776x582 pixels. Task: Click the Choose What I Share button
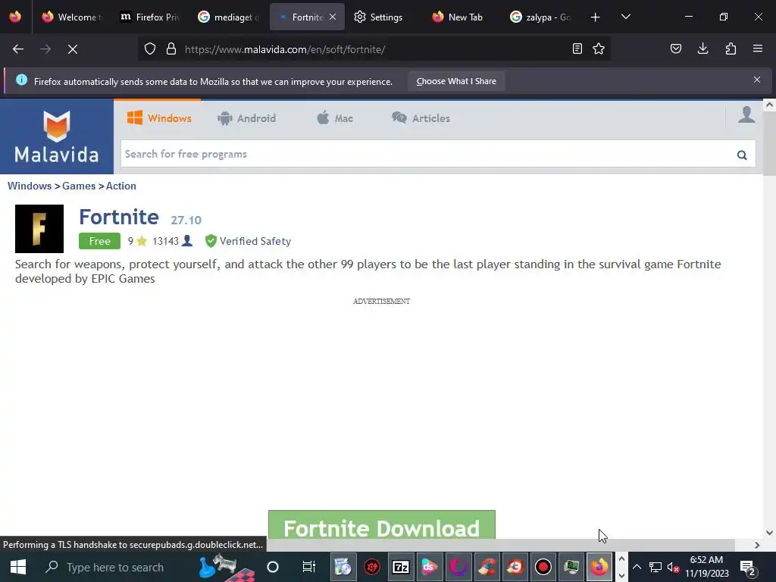(456, 81)
